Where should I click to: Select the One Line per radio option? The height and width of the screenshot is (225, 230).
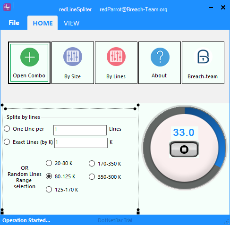pyautogui.click(x=7, y=129)
